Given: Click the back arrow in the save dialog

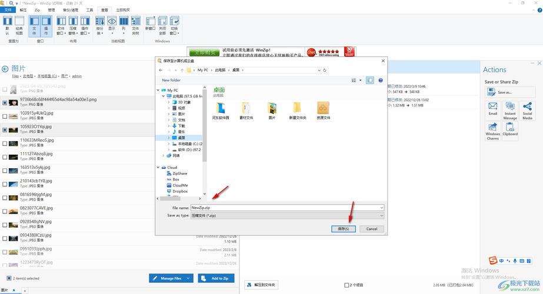Looking at the screenshot, I should pyautogui.click(x=161, y=70).
